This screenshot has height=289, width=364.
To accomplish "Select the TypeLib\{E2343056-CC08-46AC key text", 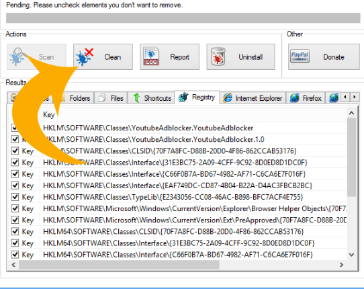I will [x=173, y=197].
